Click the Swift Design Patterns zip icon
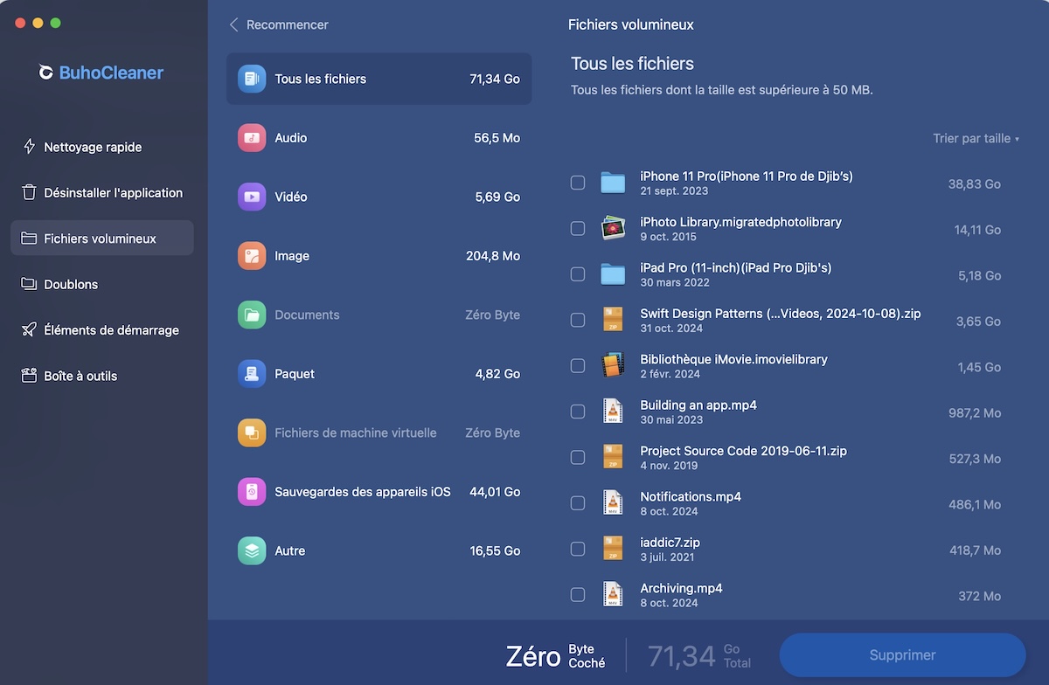Viewport: 1049px width, 685px height. point(613,320)
